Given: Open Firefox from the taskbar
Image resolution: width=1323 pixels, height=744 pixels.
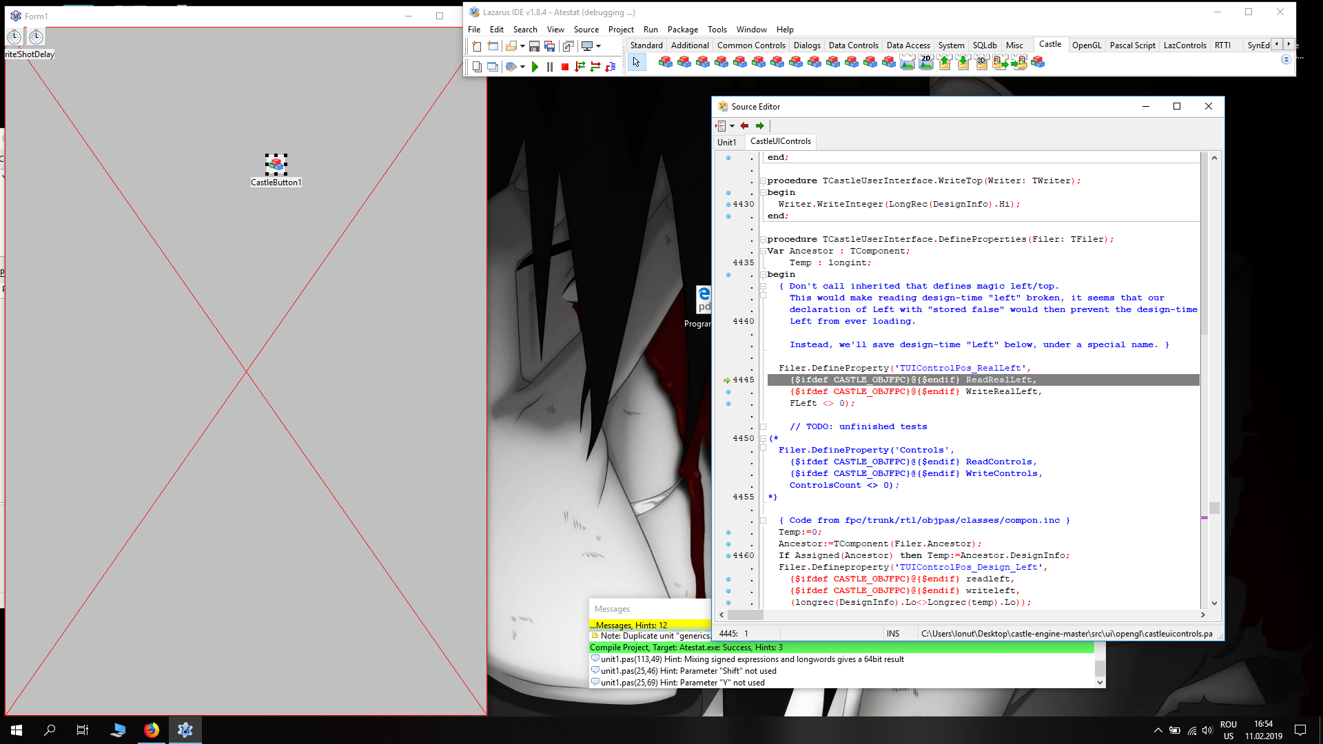Looking at the screenshot, I should coord(152,730).
